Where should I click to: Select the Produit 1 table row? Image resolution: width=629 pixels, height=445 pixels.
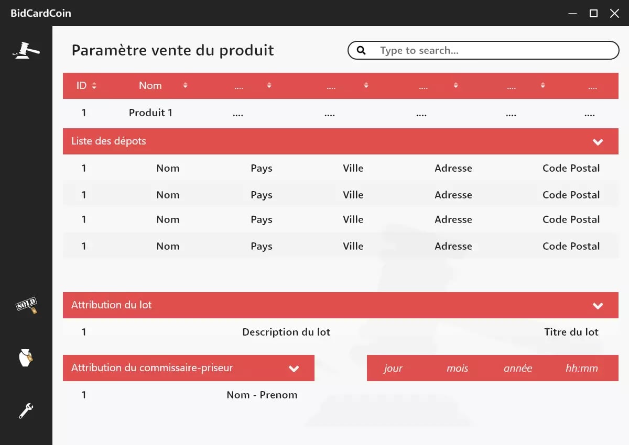click(x=150, y=113)
